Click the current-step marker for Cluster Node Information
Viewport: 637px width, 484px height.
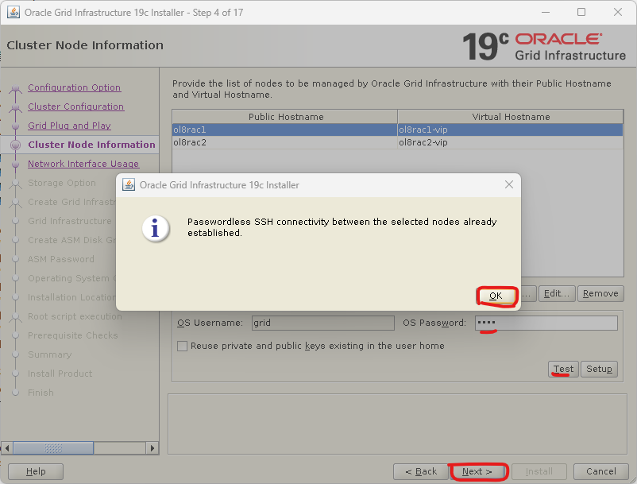click(x=15, y=145)
